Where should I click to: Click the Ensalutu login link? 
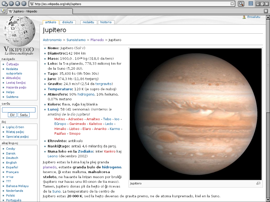[x=253, y=17]
